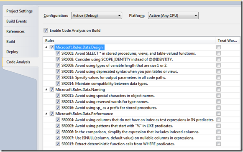This screenshot has height=152, width=243.
Task: Uncheck rule SR0009 variable length types checkbox
Action: point(58,65)
